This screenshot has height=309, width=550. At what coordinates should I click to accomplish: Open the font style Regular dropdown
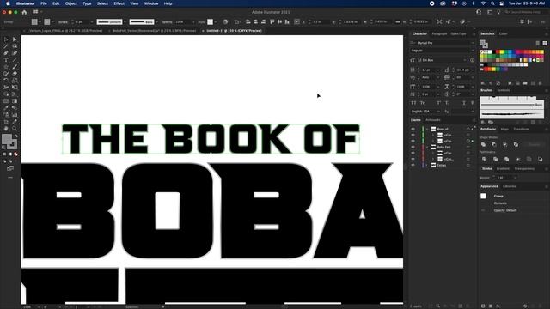tap(473, 51)
